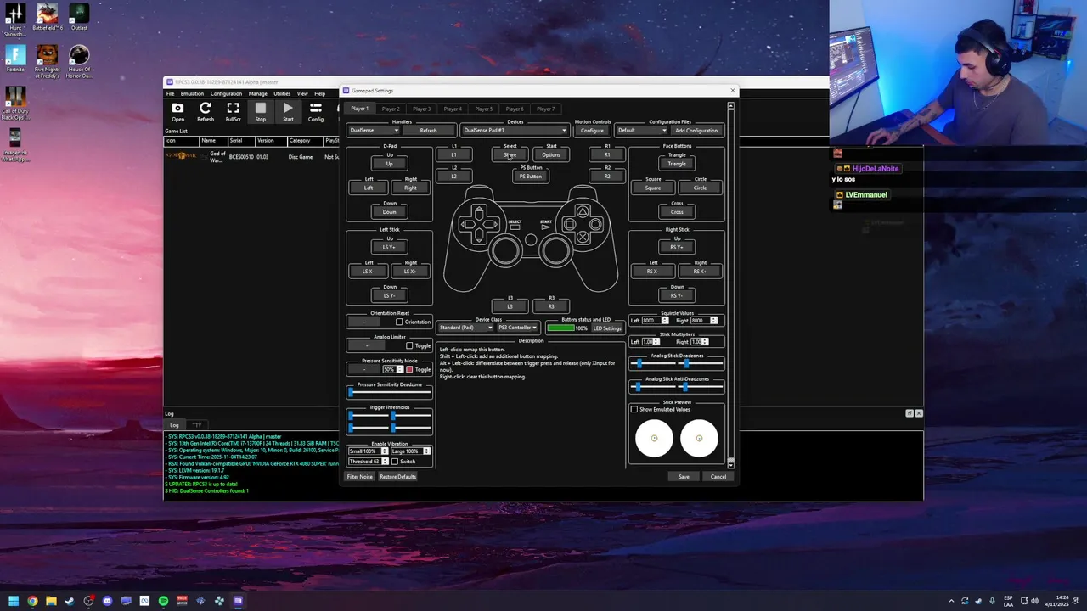Screen dimensions: 1087x611
Task: Open the PS3 Controller dropdown
Action: click(x=517, y=328)
